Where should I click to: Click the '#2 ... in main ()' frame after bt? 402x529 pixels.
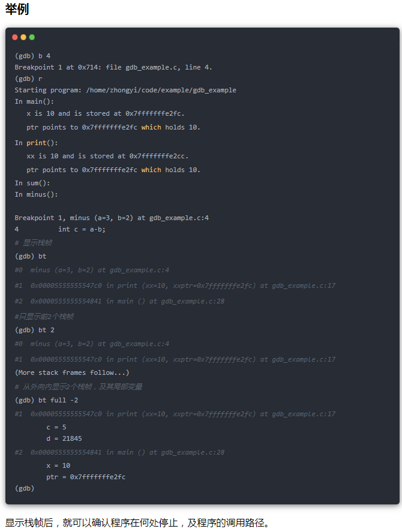tap(119, 301)
